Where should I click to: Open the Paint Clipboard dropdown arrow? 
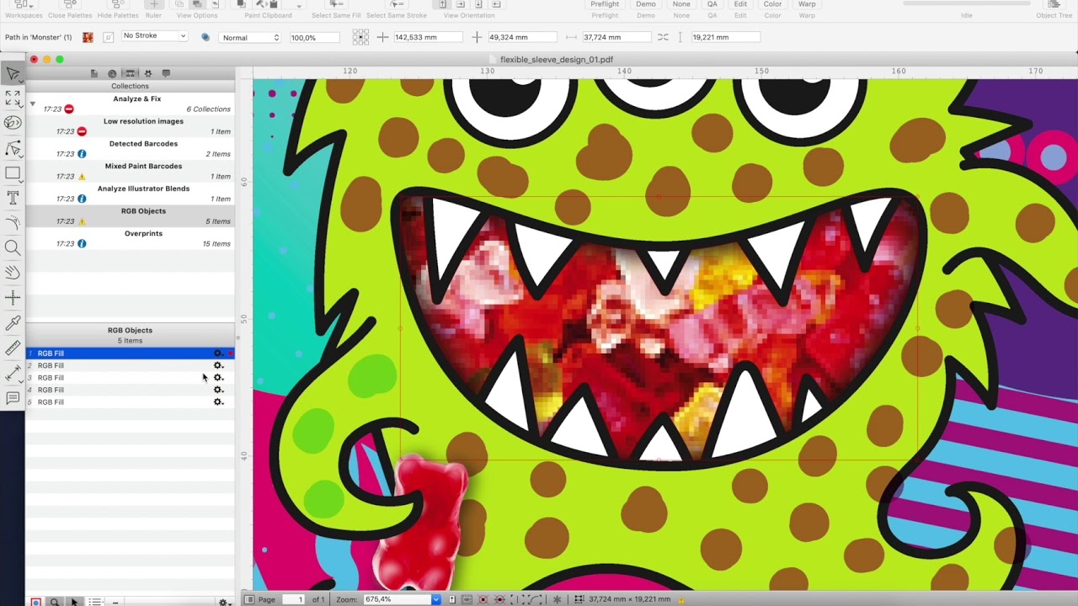click(300, 6)
